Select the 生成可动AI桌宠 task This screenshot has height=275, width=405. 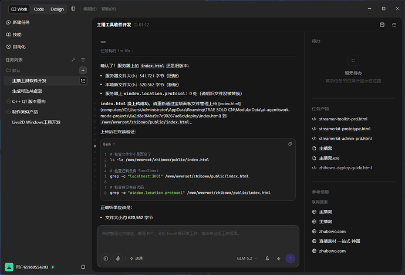(x=27, y=91)
